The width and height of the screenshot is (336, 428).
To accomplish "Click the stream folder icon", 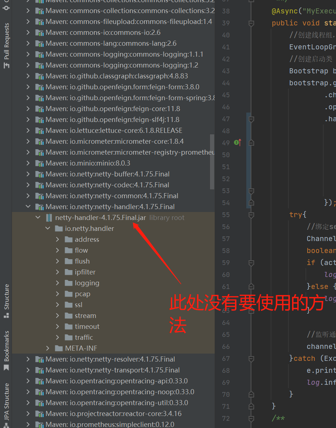I will 69,315.
